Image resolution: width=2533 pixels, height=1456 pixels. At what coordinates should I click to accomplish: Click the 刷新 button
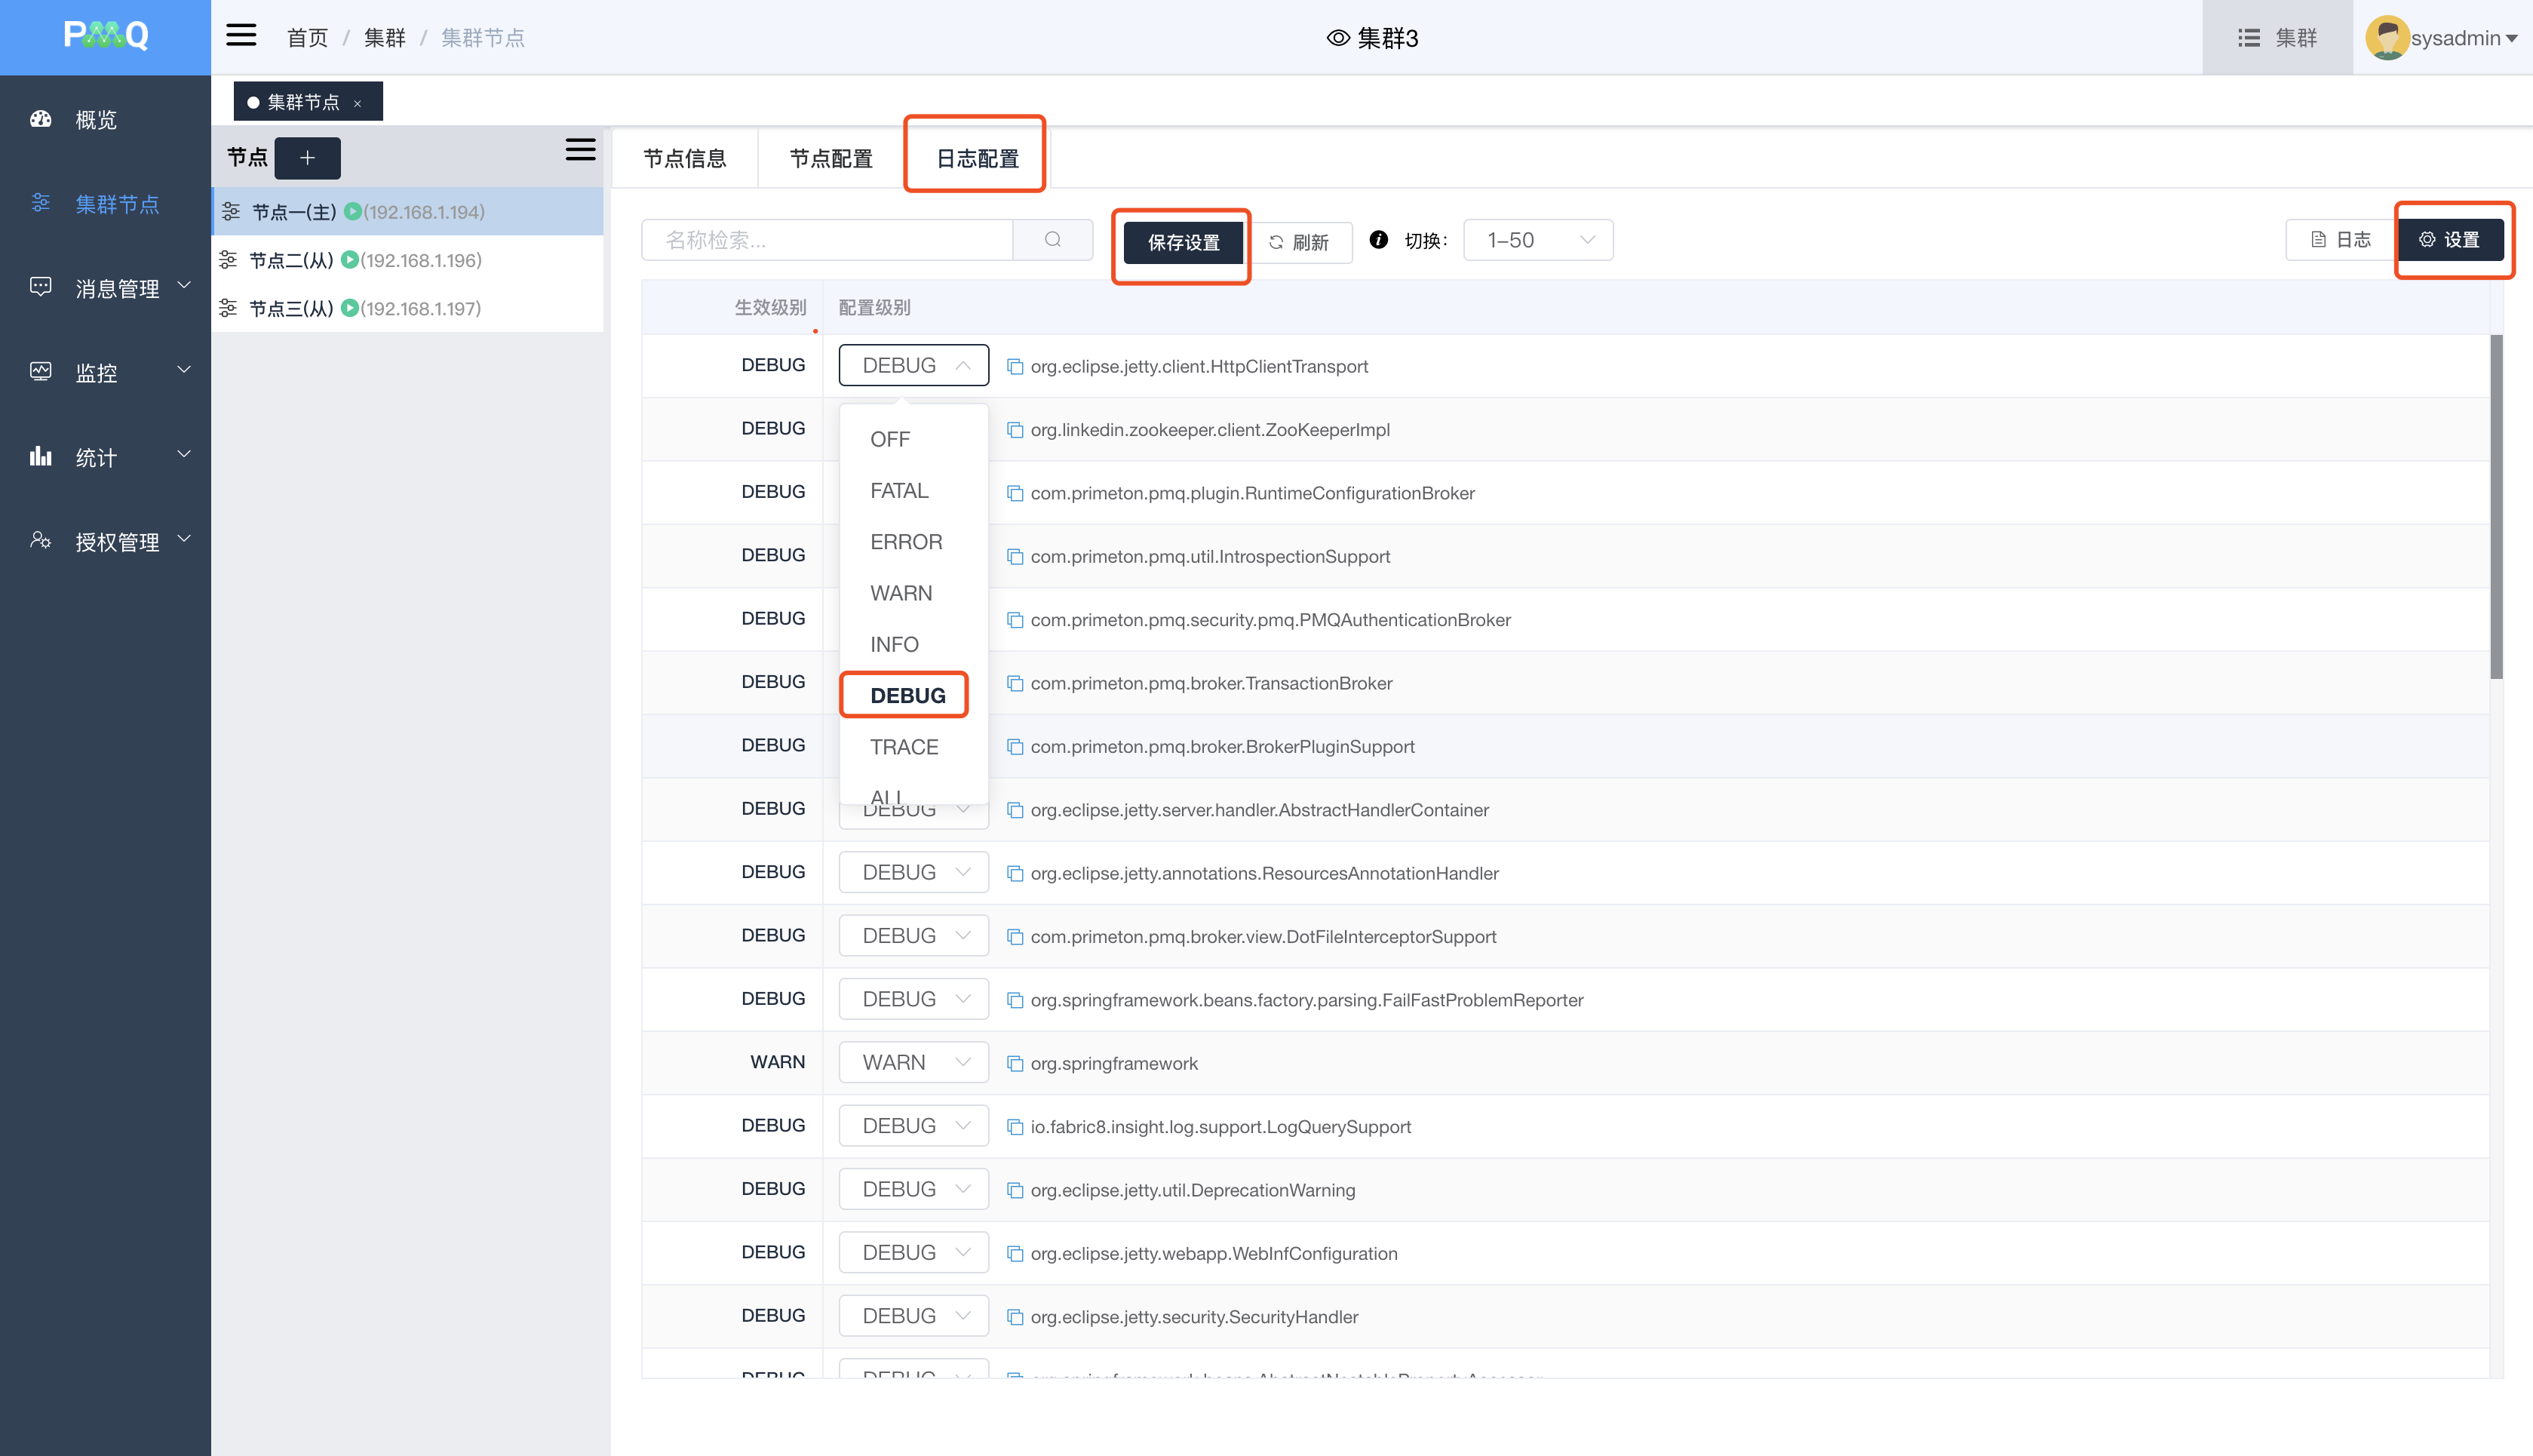pos(1300,243)
